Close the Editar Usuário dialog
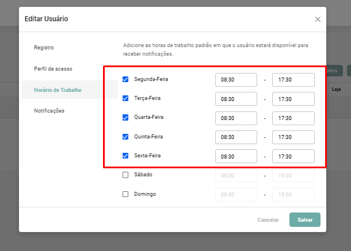 318,20
